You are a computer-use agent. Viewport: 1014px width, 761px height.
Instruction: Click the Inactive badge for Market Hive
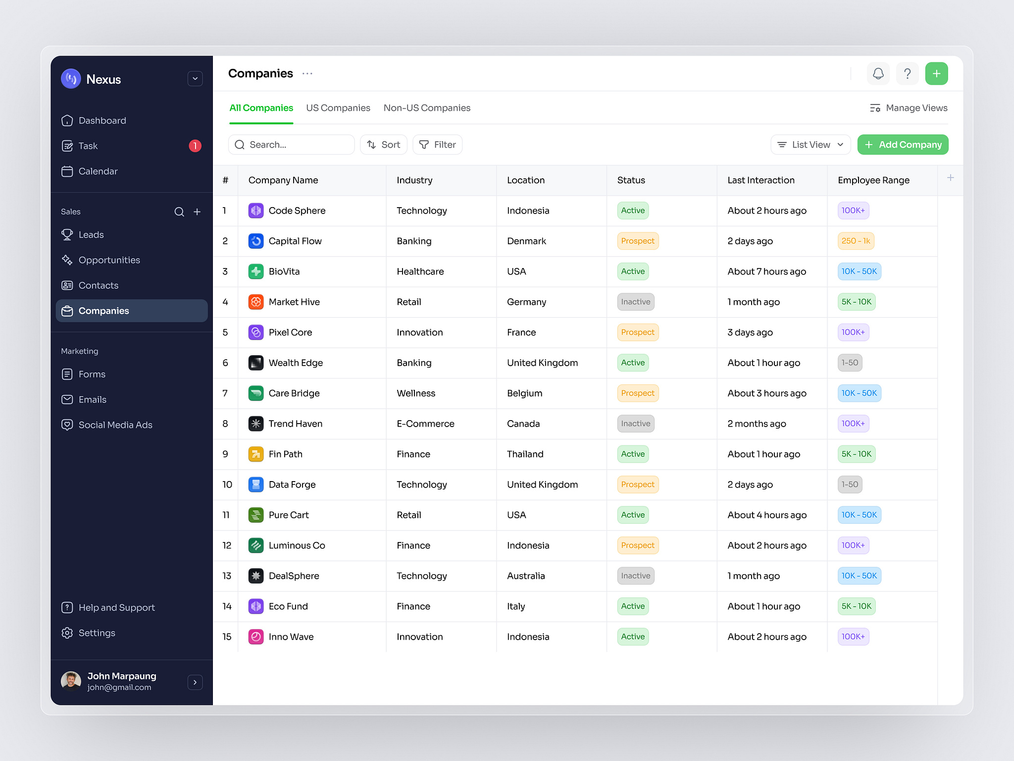[x=635, y=302]
